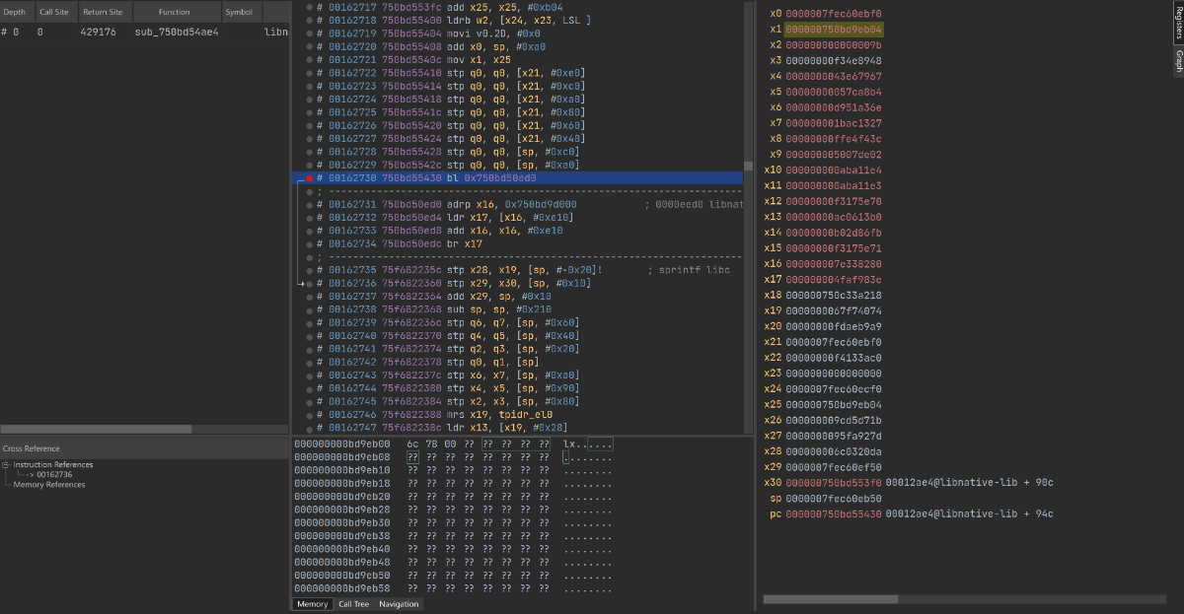Viewport: 1184px width, 614px height.
Task: Sort by the Function column header
Action: [x=175, y=13]
